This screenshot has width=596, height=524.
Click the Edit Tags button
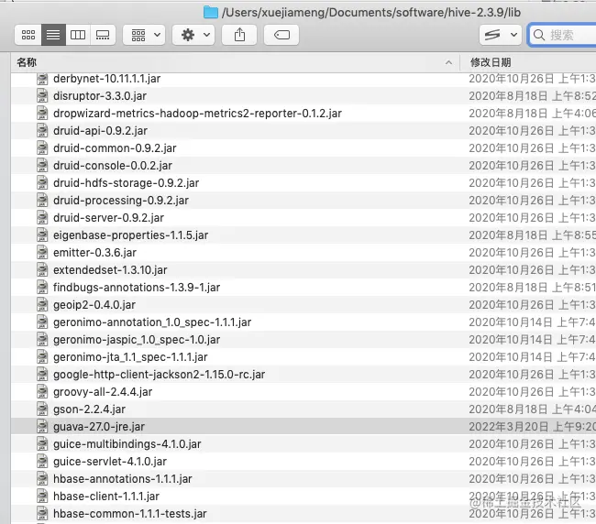click(281, 35)
